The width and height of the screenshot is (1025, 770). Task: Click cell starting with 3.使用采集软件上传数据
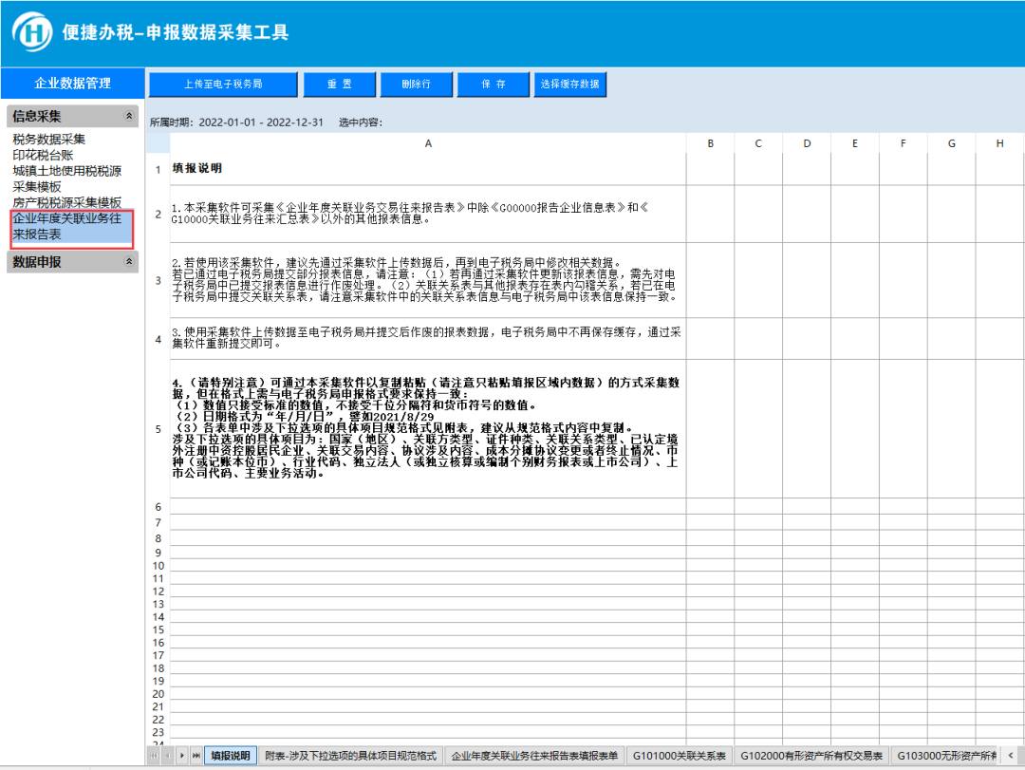coord(428,338)
